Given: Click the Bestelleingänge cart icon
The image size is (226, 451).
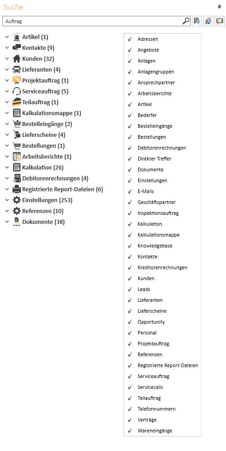Looking at the screenshot, I should pos(17,124).
